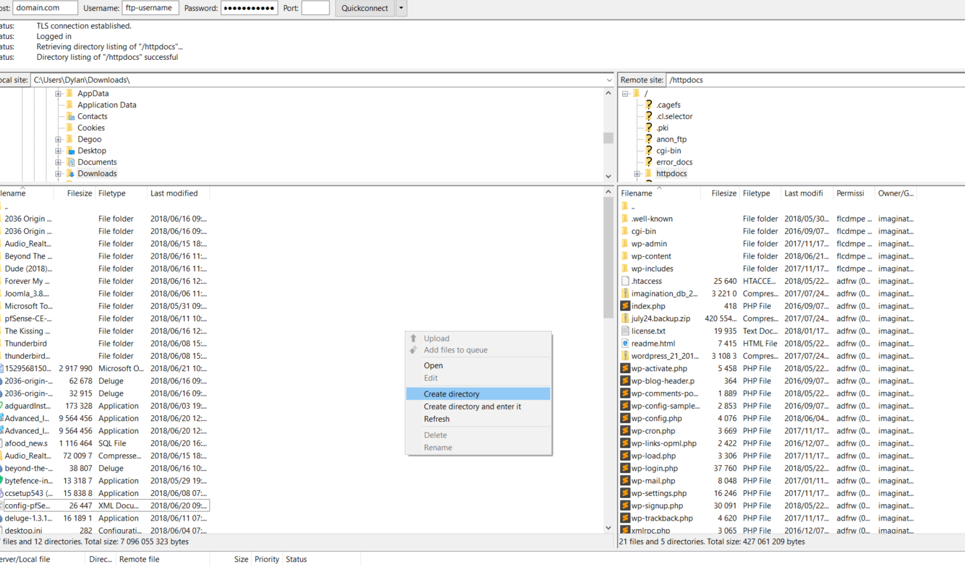Image resolution: width=965 pixels, height=570 pixels.
Task: Click Upload in the context menu
Action: [x=478, y=339]
